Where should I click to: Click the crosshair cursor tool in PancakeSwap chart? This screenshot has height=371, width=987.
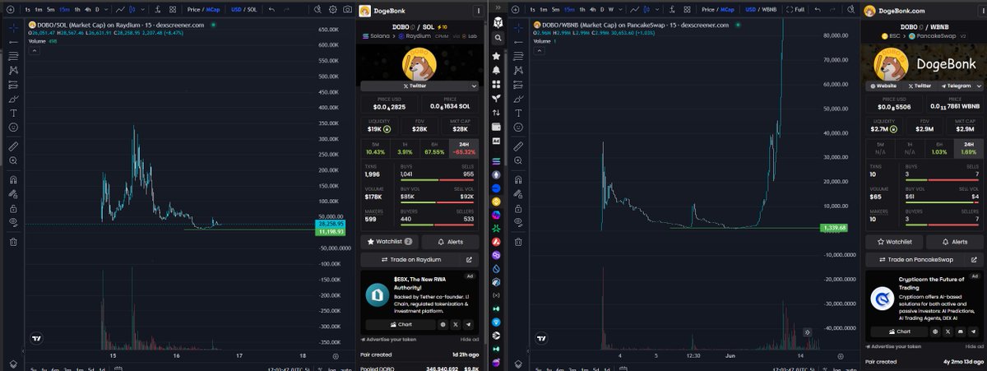[x=518, y=27]
